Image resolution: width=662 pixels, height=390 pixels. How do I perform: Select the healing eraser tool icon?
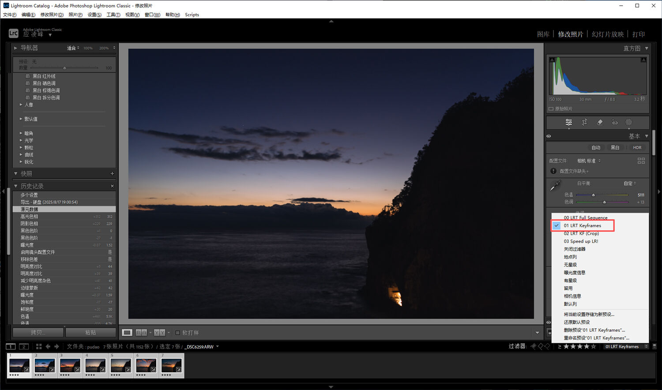point(600,122)
